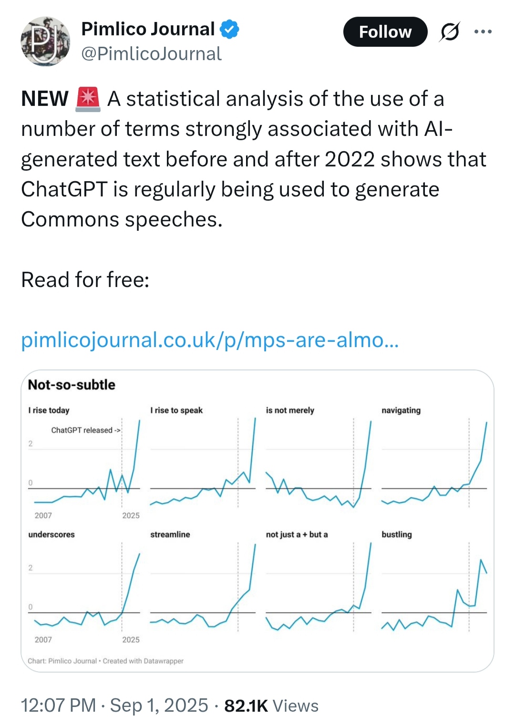The image size is (515, 725).
Task: Click the 12:07 PM Sep 1, 2025 timestamp
Action: pyautogui.click(x=114, y=705)
